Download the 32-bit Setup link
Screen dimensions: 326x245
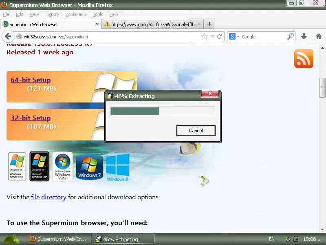point(31,118)
